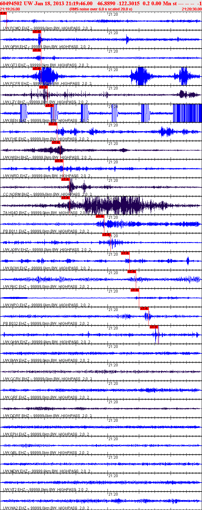Image resolution: width=202 pixels, height=510 pixels.
Task: Click the UW.JORV EHZ station label
Action: pos(16,250)
